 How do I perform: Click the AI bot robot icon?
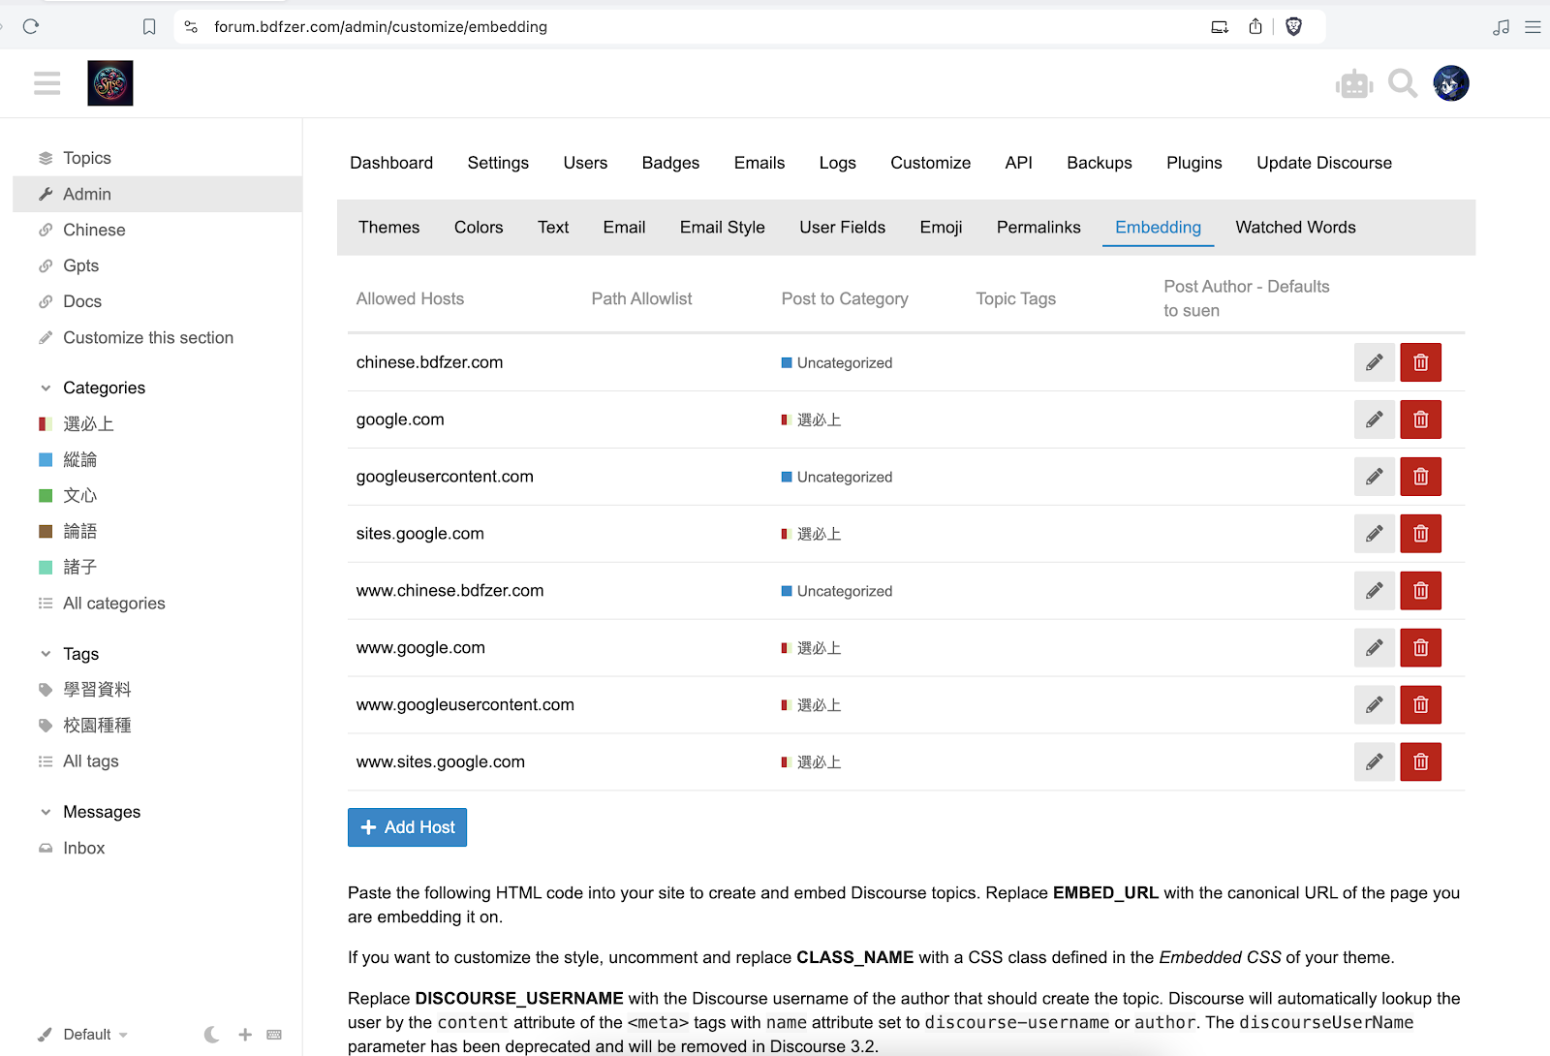tap(1353, 84)
